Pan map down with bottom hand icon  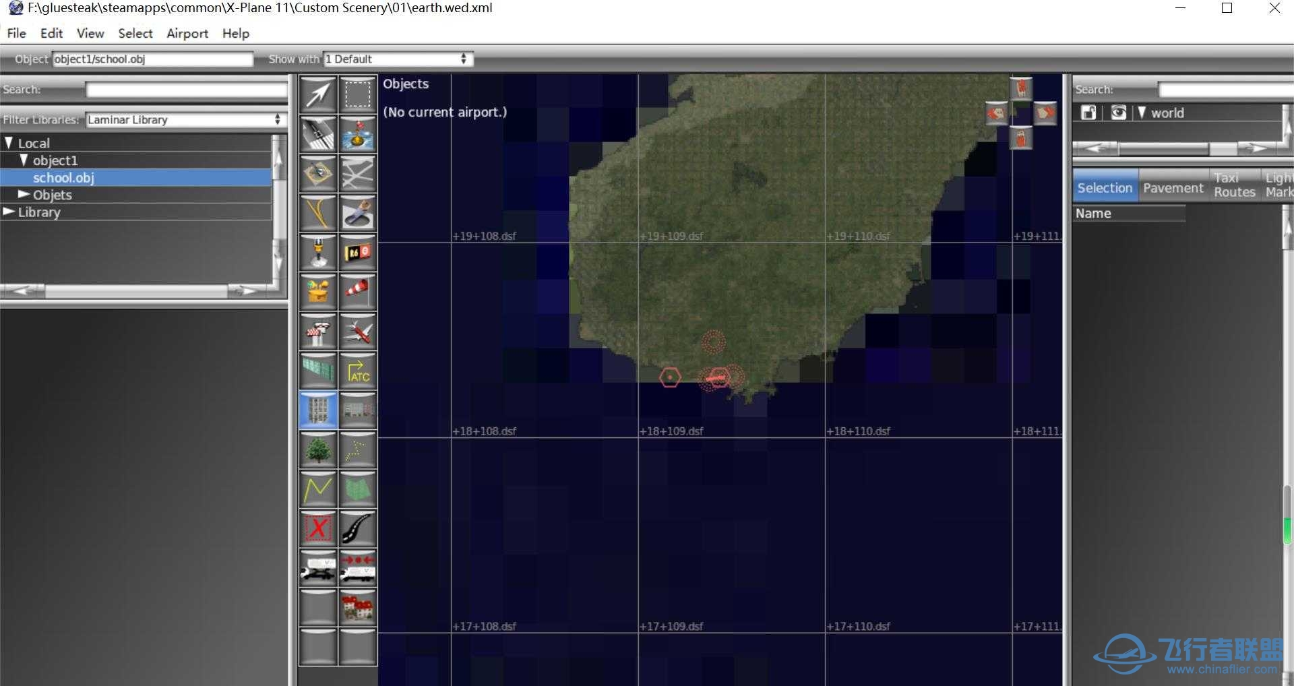coord(1022,138)
